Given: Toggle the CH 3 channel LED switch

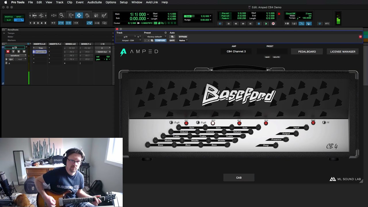Looking at the screenshot, I should point(239,123).
